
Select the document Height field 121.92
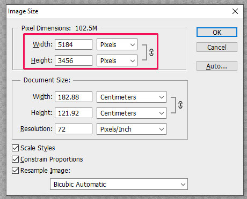click(x=74, y=113)
